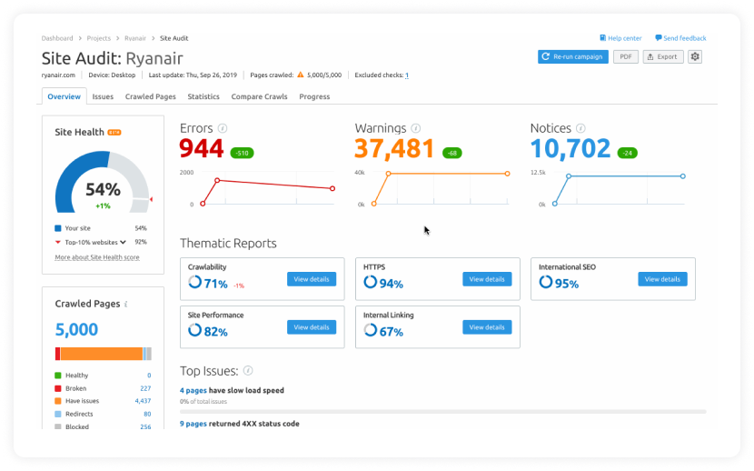Click the Redirects light blue swatch
The height and width of the screenshot is (471, 754).
tap(58, 414)
